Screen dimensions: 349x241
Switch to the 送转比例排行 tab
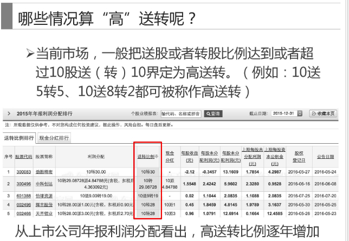tap(19, 138)
